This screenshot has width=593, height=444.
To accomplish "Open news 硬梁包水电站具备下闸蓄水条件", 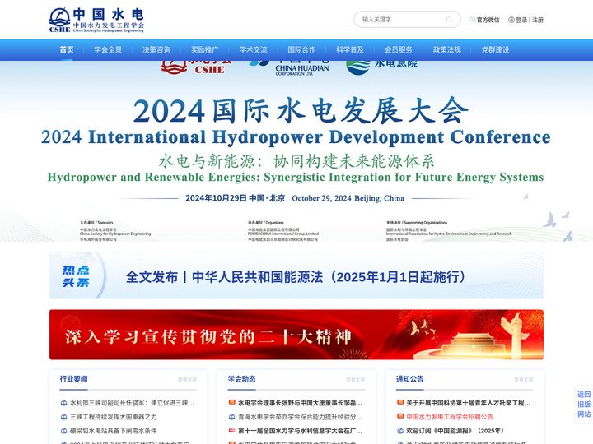I will point(114,431).
